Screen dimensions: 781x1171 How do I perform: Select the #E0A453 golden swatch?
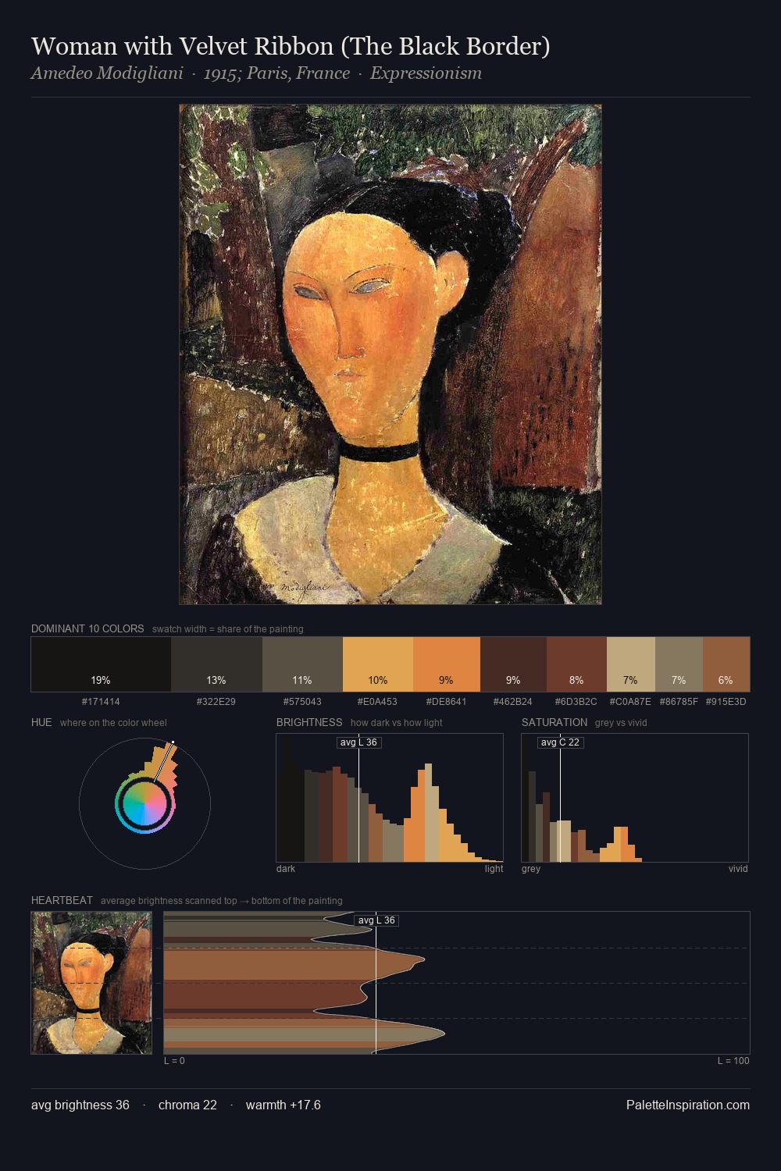[378, 664]
